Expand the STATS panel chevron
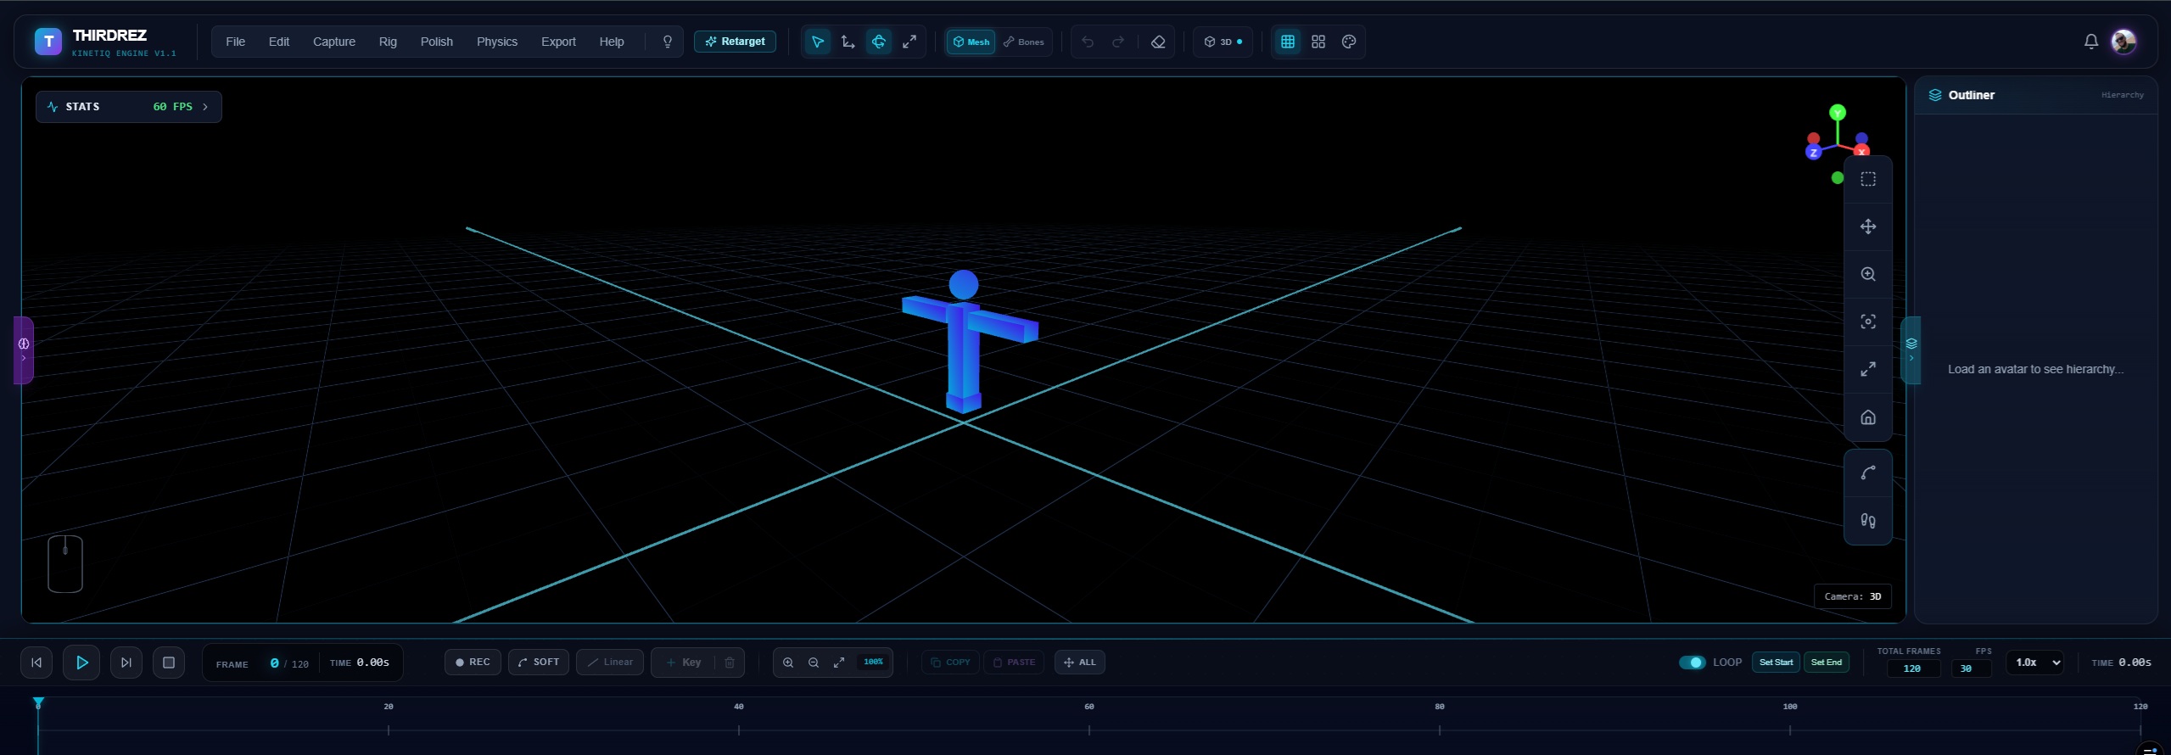 205,107
